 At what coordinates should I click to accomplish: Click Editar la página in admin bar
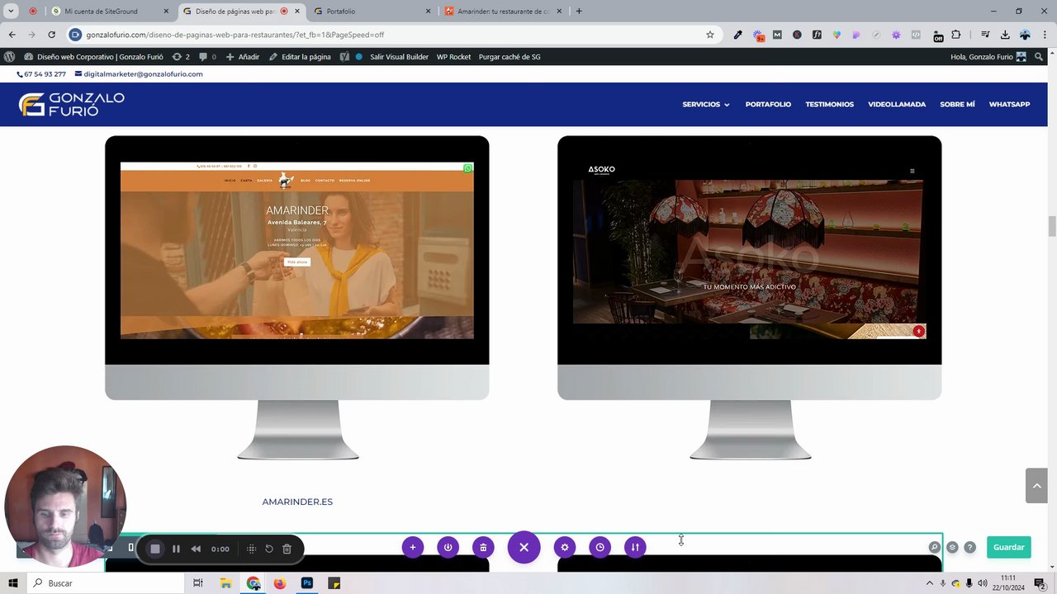tap(300, 57)
